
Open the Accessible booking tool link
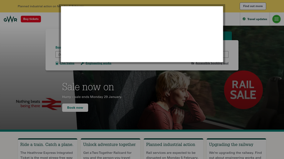coord(212,63)
